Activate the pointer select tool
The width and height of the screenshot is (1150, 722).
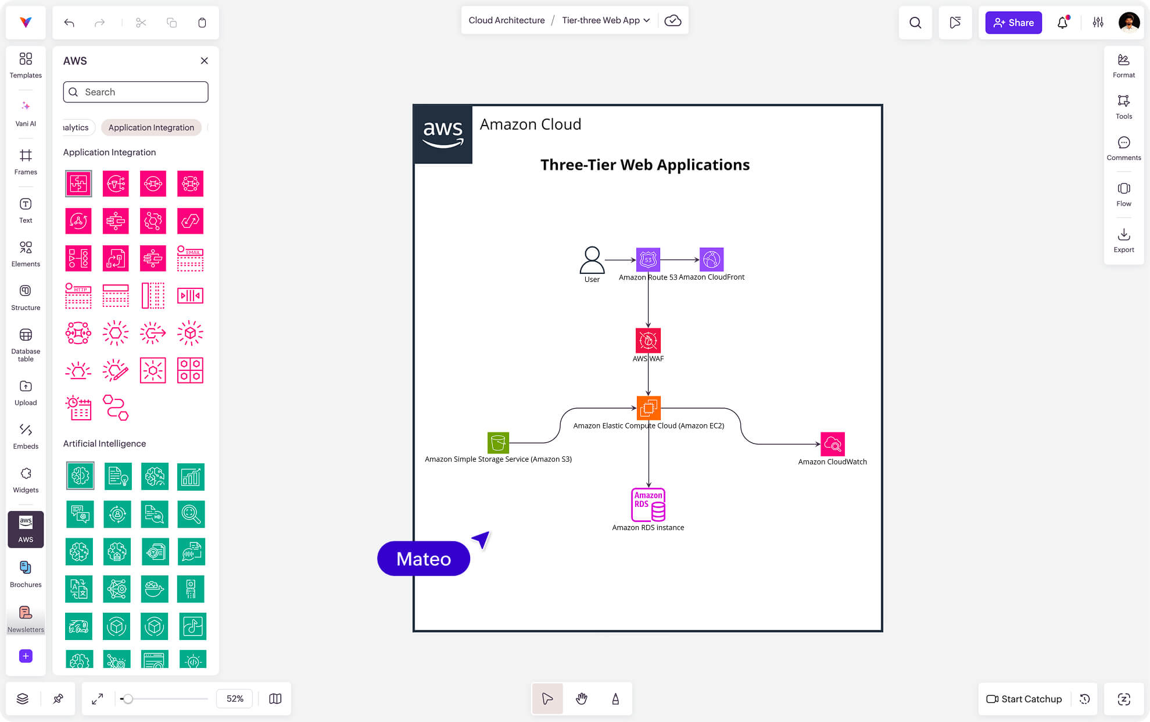[x=547, y=699]
